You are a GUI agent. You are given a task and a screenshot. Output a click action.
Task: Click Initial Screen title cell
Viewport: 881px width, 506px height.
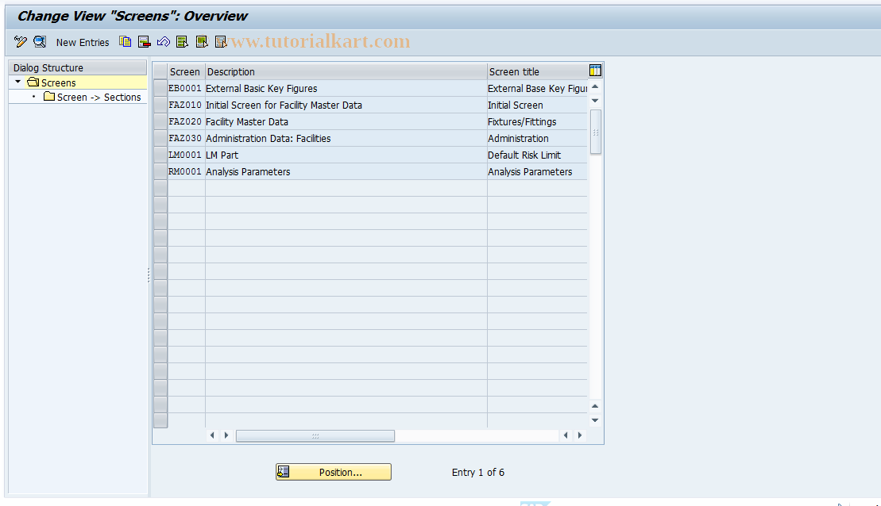[537, 105]
